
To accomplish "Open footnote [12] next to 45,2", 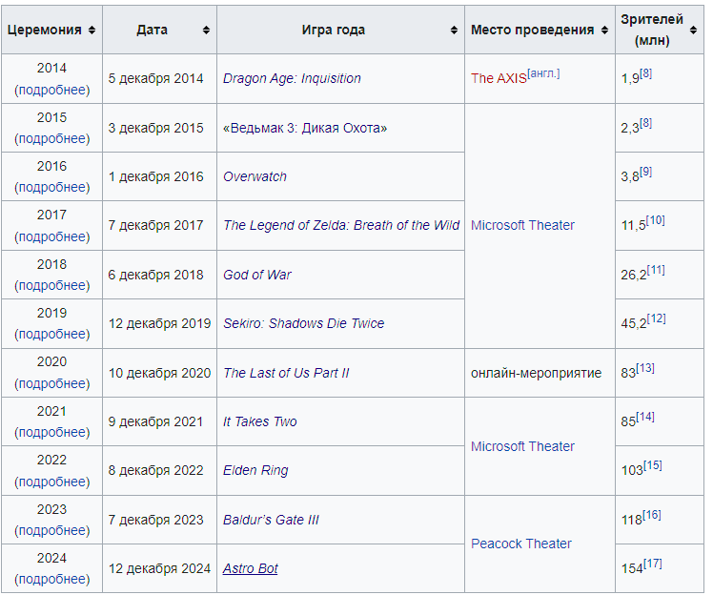I will click(x=656, y=318).
